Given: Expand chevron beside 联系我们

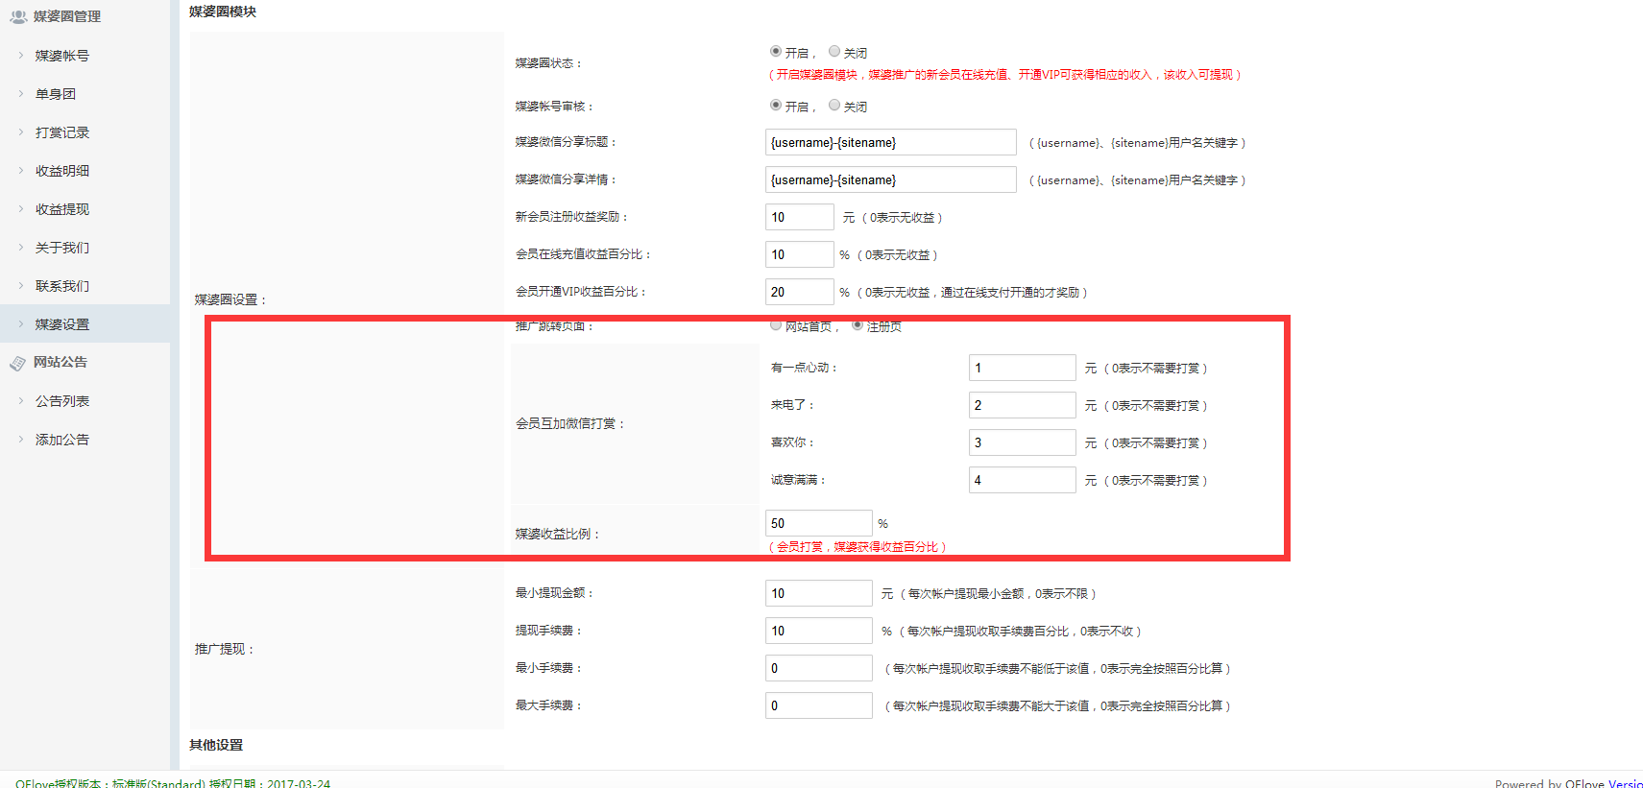Looking at the screenshot, I should (21, 286).
